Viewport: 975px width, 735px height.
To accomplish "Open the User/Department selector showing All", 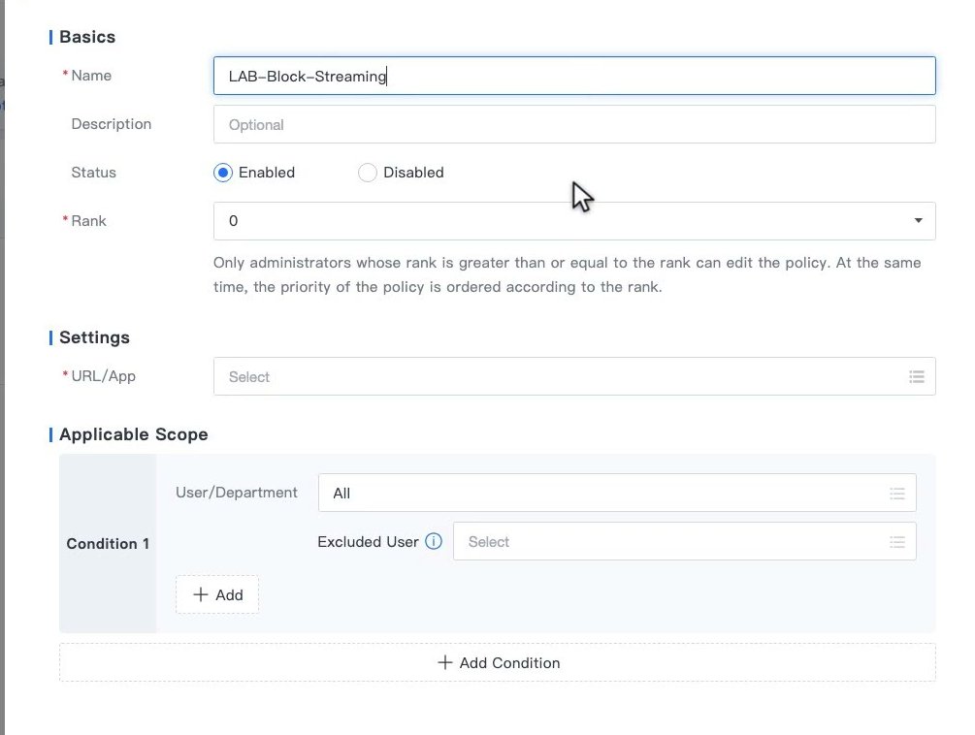I will 617,493.
